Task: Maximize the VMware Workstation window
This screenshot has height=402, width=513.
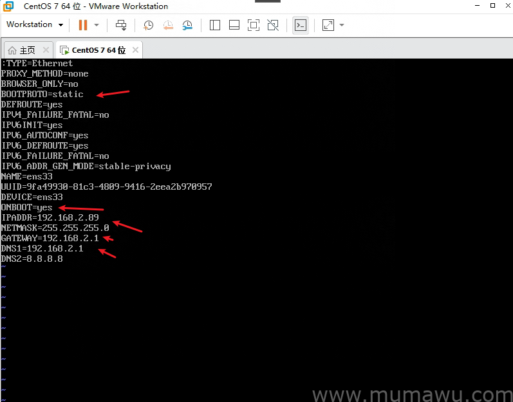Action: pos(492,6)
